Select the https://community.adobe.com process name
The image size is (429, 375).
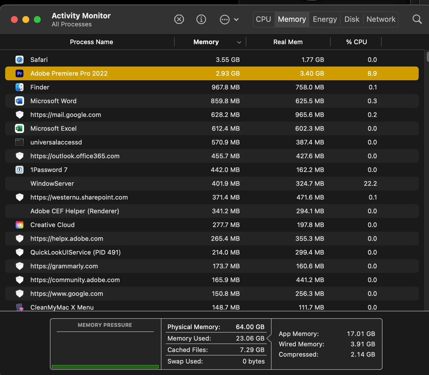tap(75, 280)
